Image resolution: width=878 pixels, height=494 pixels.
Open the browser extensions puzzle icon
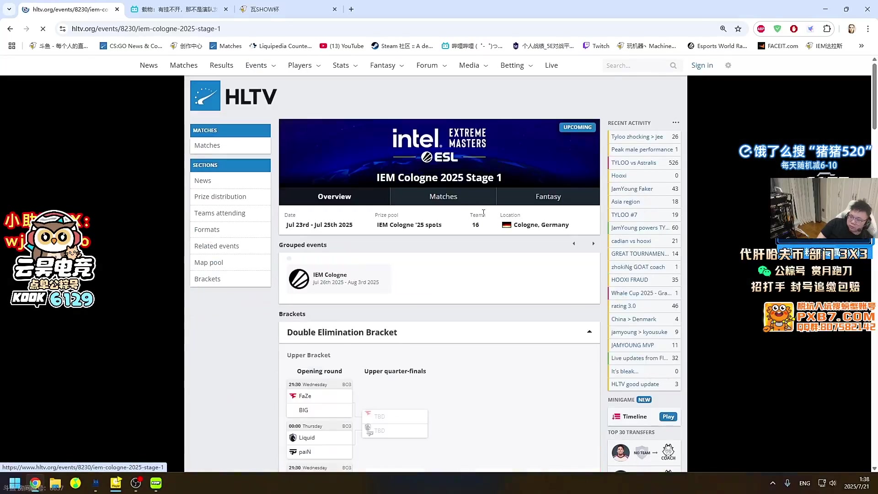[x=827, y=29]
